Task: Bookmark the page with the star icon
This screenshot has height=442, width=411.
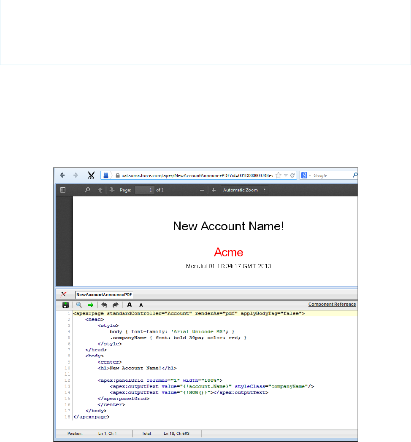Action: point(279,175)
